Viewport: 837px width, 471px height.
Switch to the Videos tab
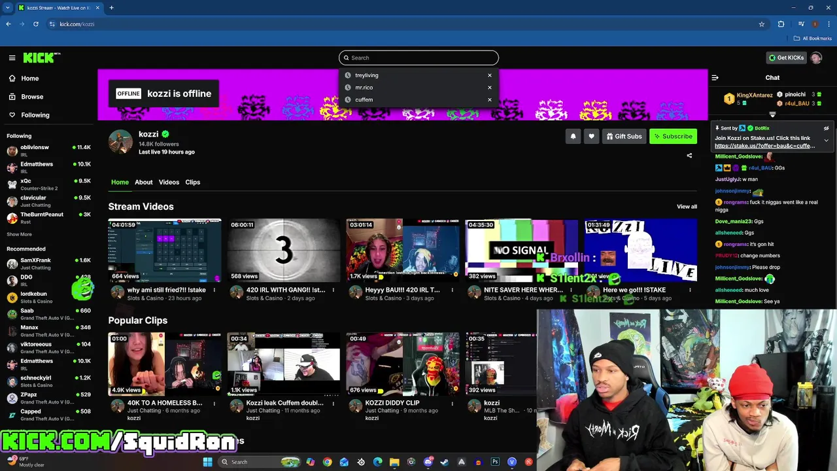[169, 182]
